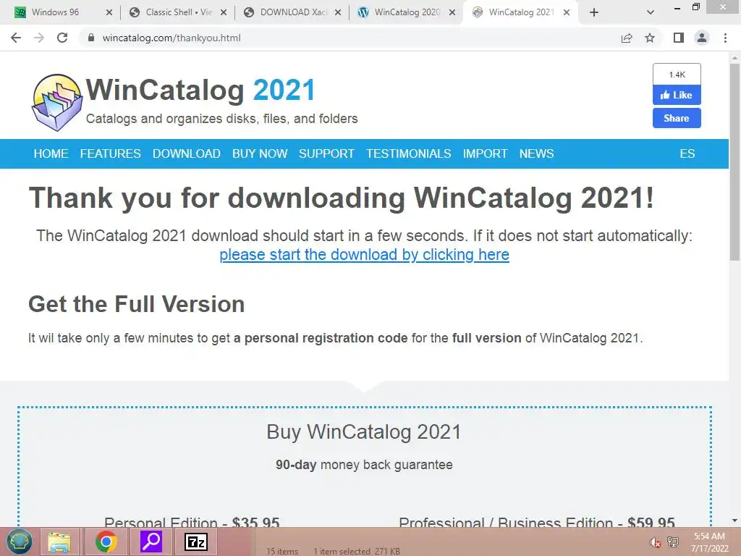Viewport: 741px width, 556px height.
Task: Open the browser side panel
Action: tap(679, 38)
